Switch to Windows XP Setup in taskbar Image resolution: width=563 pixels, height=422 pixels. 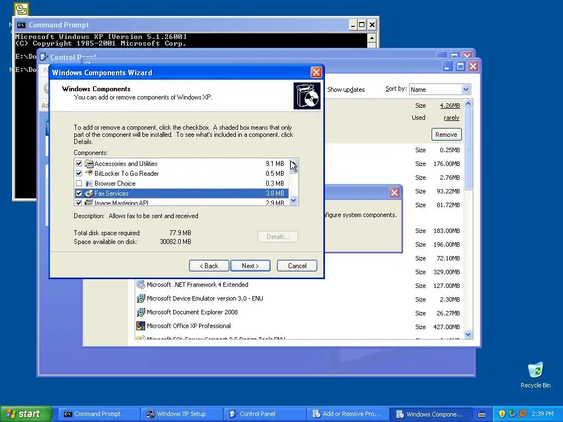coord(181,414)
